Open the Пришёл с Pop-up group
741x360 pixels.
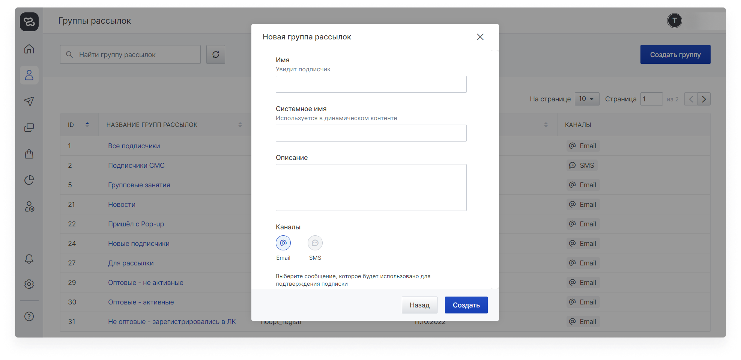136,224
